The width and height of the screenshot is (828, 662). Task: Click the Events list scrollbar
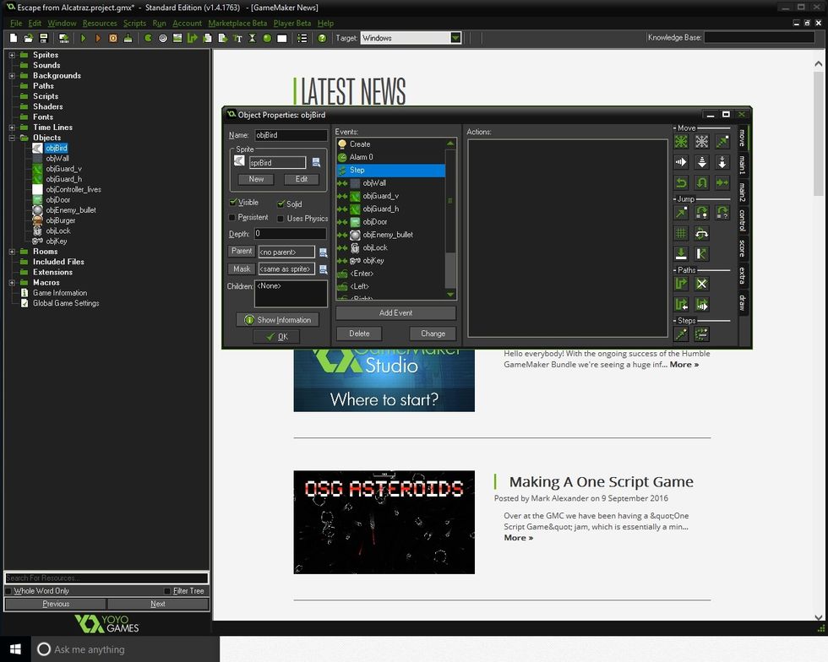[x=450, y=219]
